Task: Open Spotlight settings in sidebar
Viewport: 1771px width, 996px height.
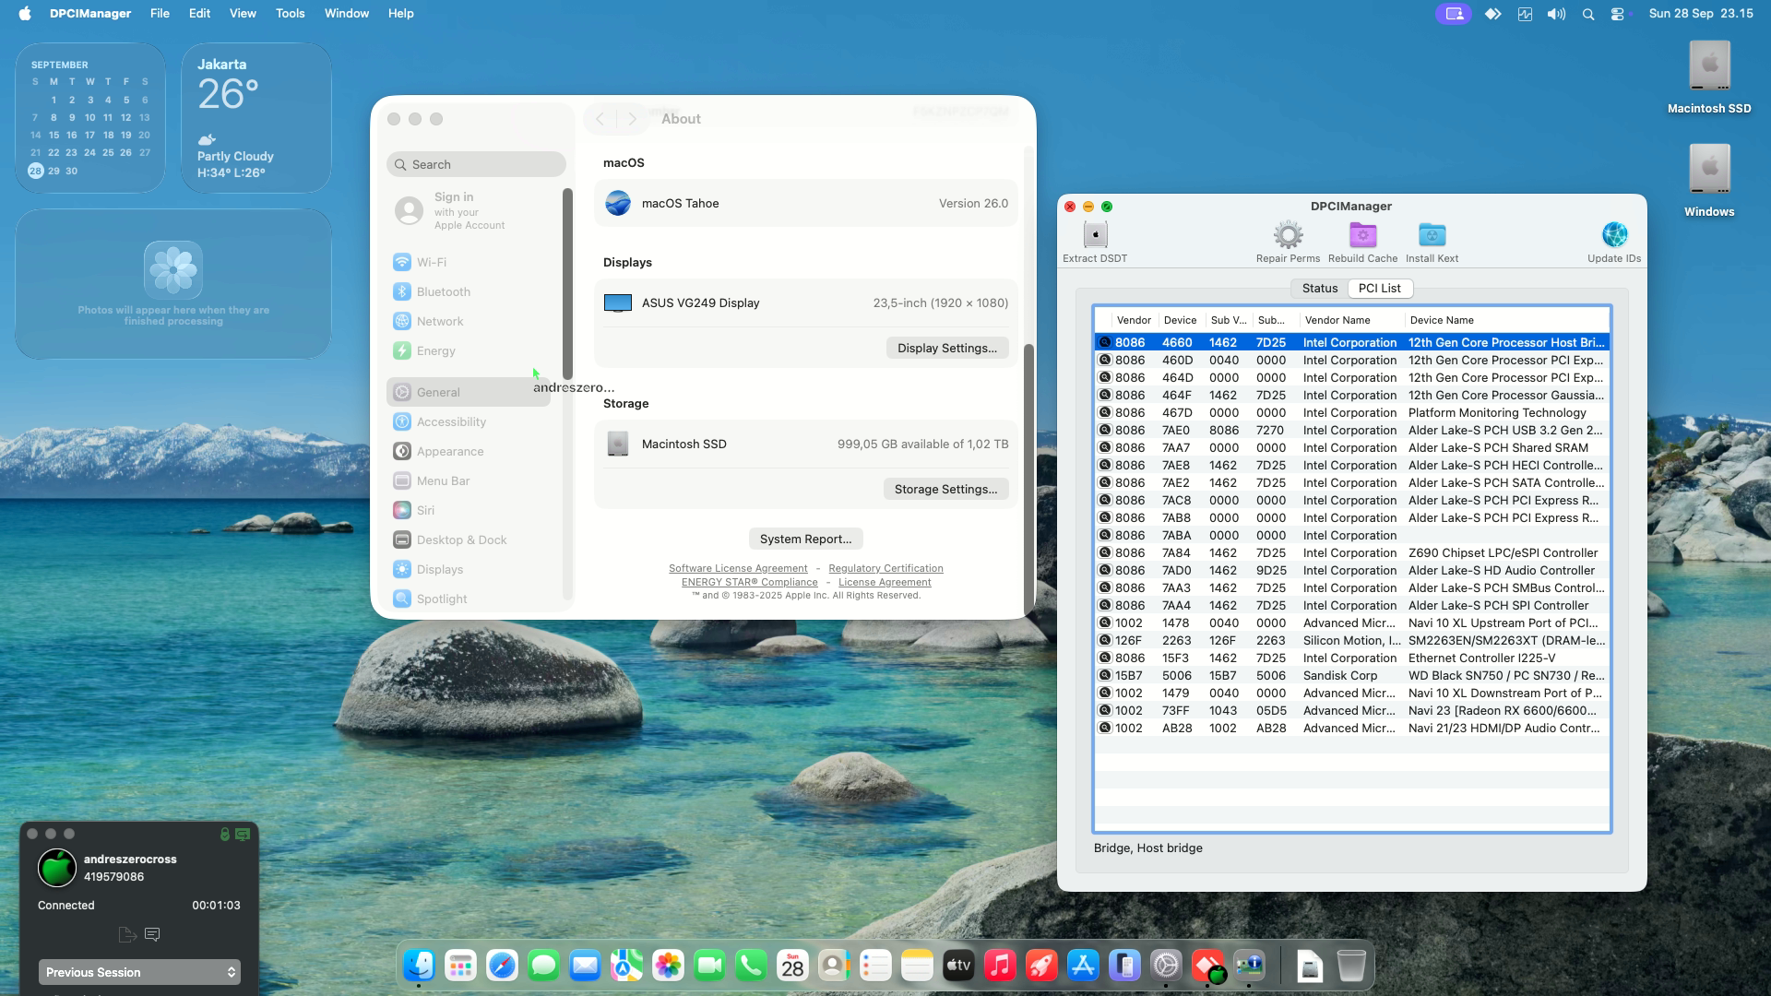Action: (470, 599)
